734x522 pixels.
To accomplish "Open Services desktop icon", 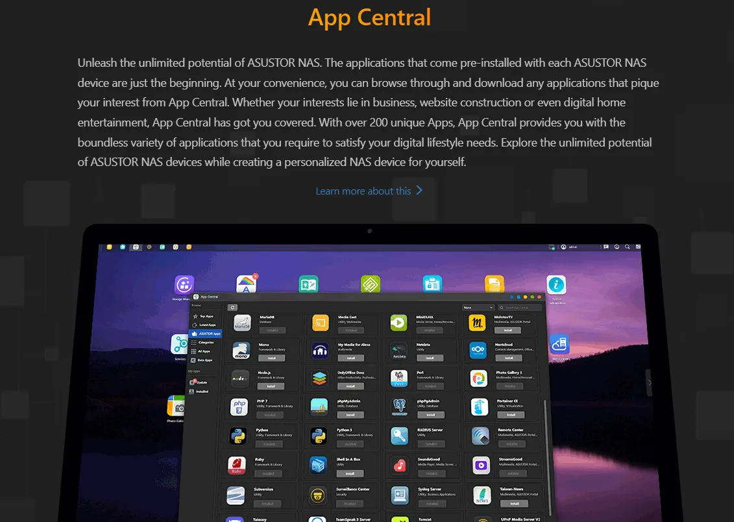I will coord(179,344).
